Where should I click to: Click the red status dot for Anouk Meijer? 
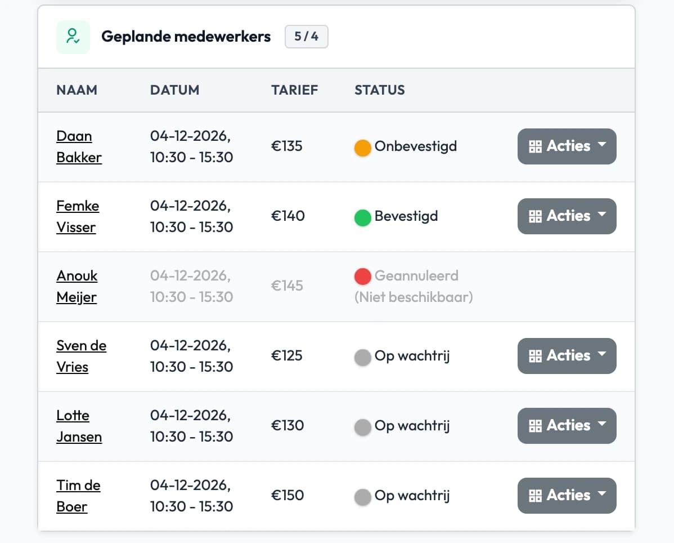[x=362, y=276]
